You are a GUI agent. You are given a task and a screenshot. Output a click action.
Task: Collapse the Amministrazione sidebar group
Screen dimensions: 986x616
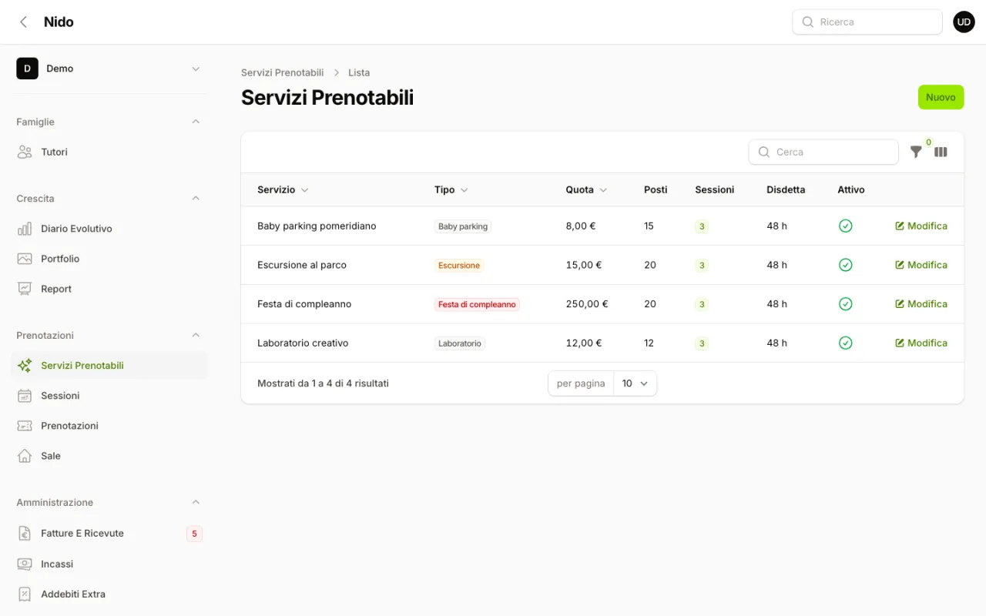click(x=196, y=502)
